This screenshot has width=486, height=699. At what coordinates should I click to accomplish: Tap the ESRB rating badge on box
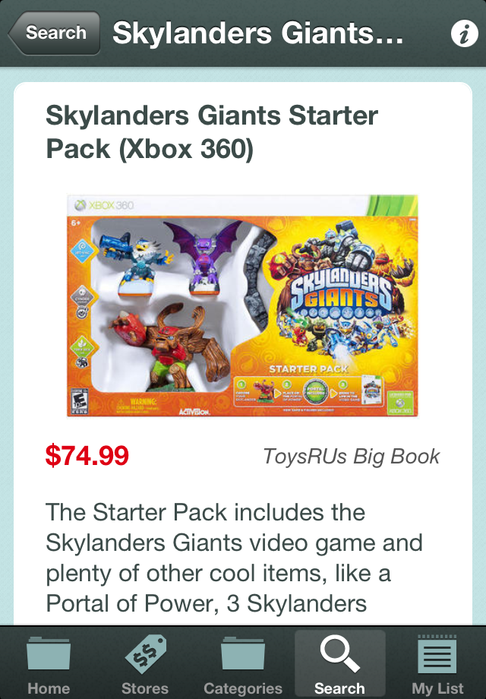click(80, 401)
